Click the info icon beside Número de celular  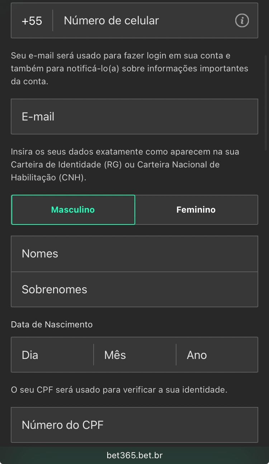click(242, 21)
